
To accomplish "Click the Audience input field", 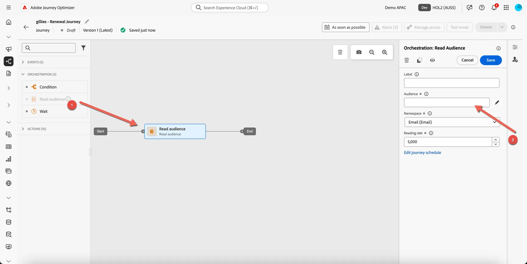I will [x=446, y=102].
